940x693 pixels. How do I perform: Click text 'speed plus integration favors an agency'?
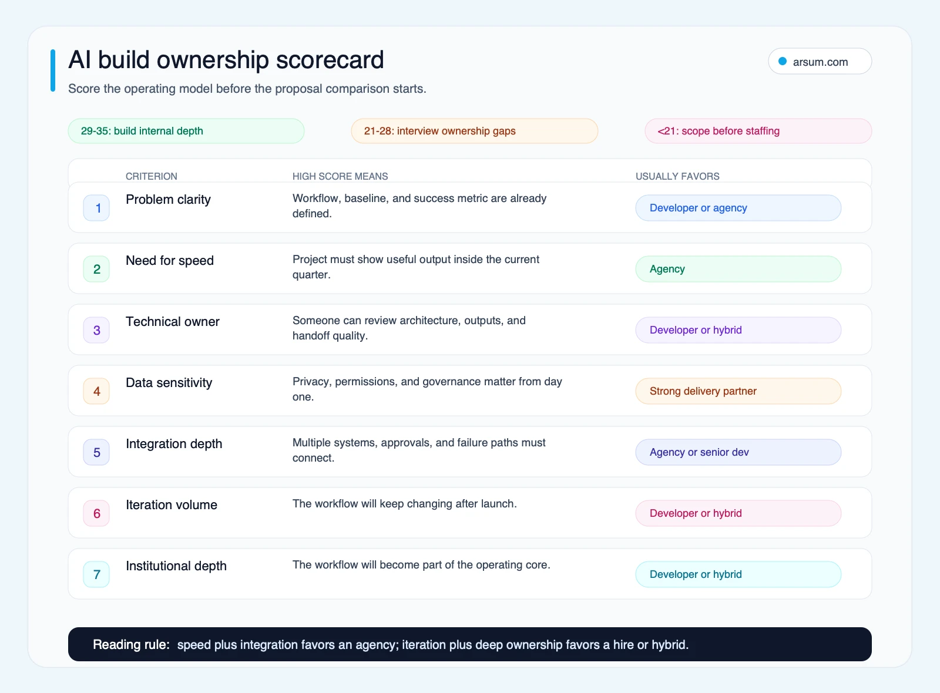point(288,645)
